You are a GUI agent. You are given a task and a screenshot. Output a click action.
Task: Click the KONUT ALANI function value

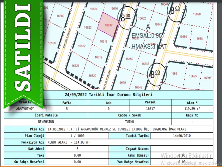69,142
